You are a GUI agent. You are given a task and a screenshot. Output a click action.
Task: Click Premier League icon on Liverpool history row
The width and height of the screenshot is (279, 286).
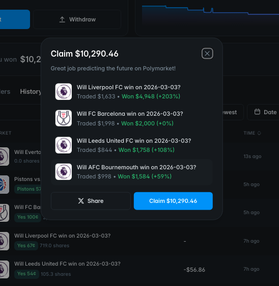[x=4, y=241]
